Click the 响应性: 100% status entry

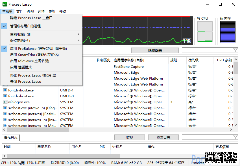(95, 163)
